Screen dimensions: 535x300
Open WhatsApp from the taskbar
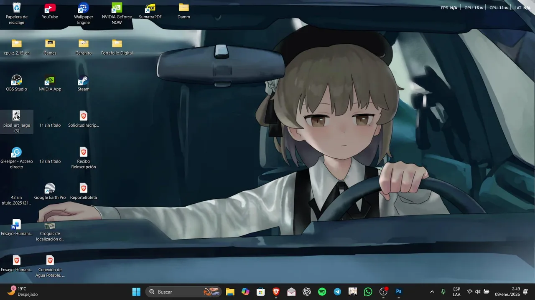[368, 292]
